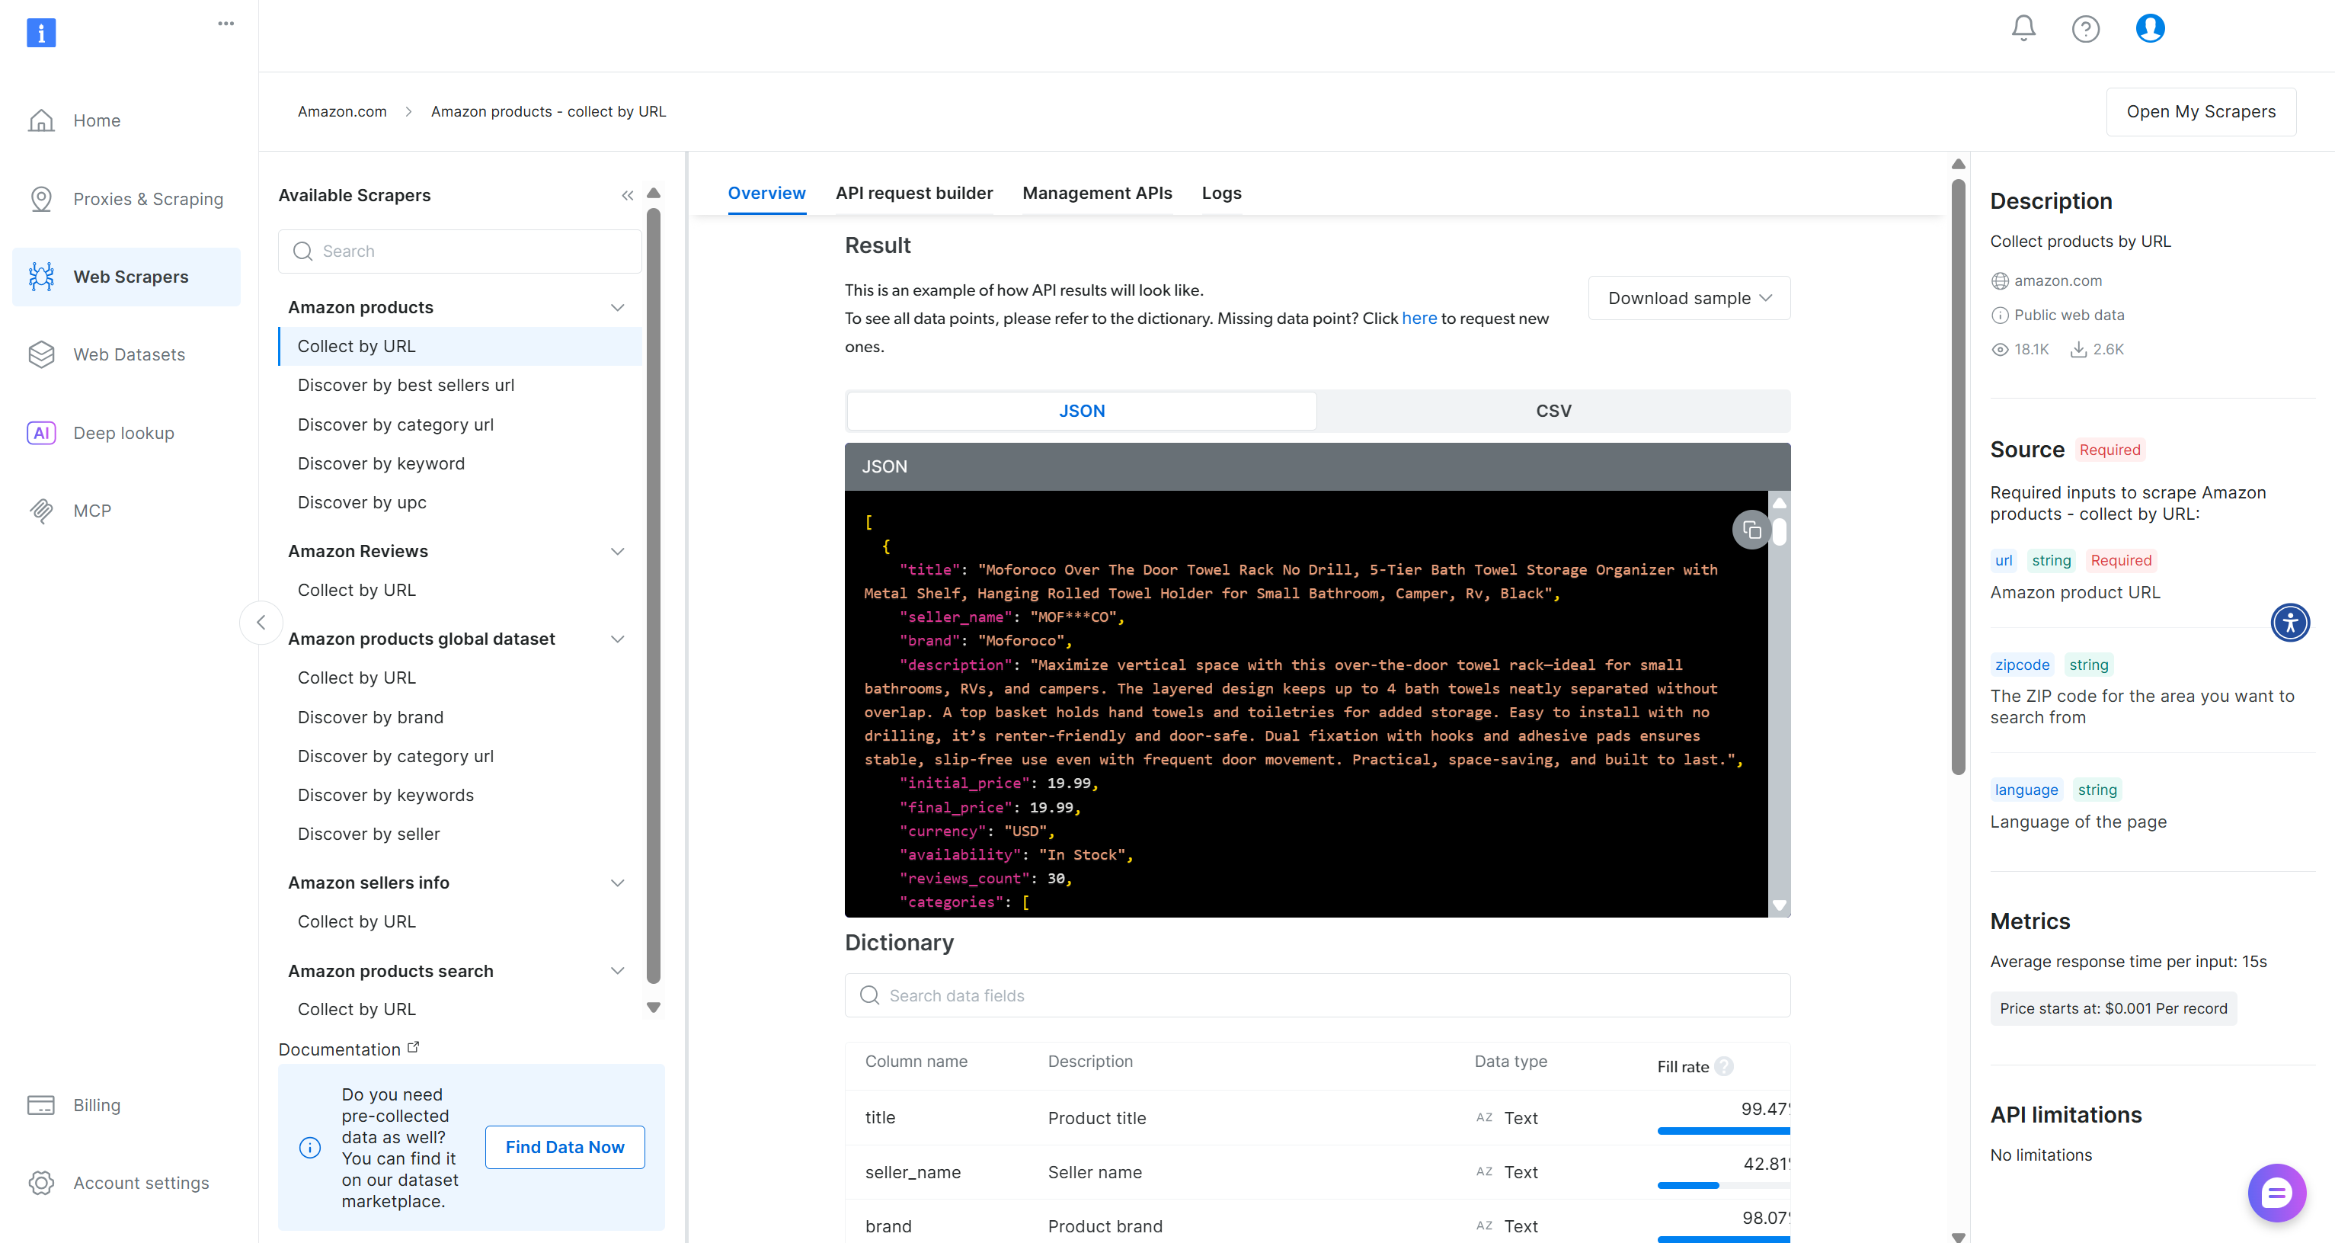
Task: Copy the JSON sample using copy icon
Action: [x=1751, y=530]
